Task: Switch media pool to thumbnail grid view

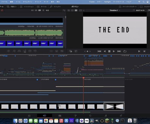Action: point(36,10)
